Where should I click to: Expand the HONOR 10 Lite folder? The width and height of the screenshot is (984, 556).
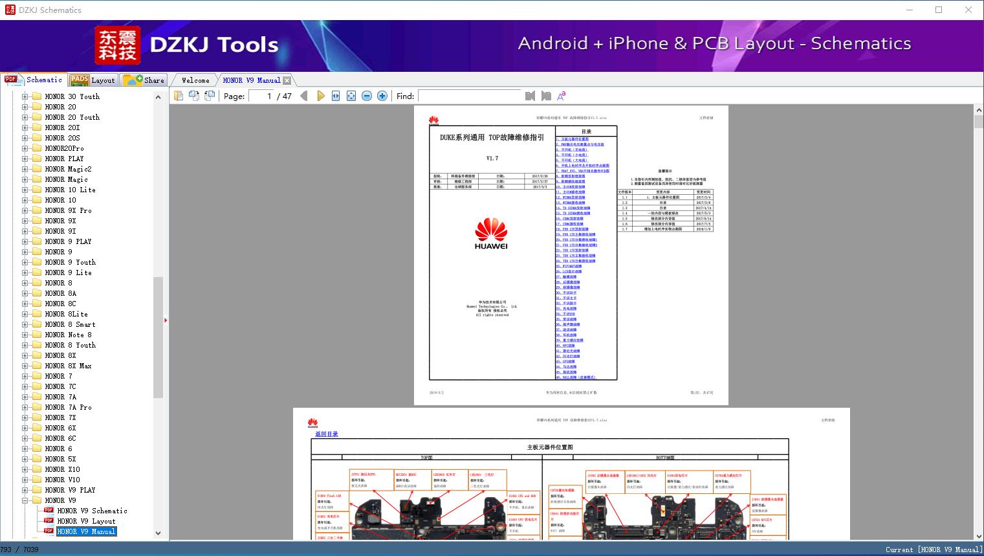(x=25, y=190)
